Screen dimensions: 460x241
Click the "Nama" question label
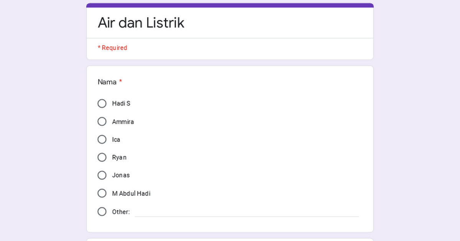pyautogui.click(x=107, y=82)
